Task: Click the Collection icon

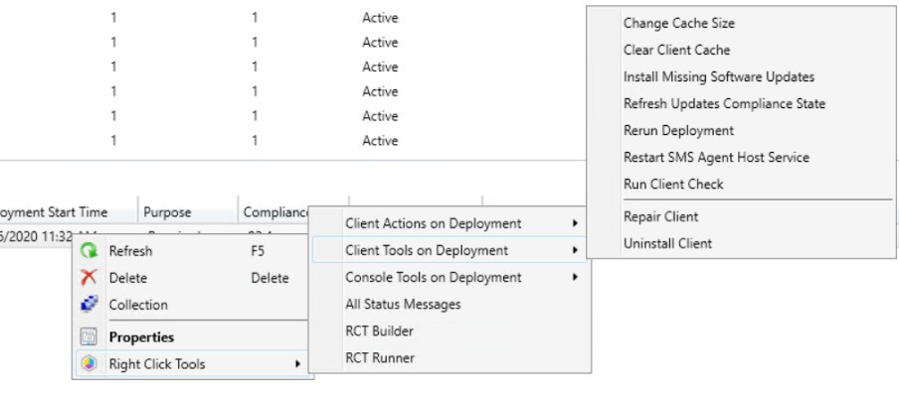Action: coord(89,305)
